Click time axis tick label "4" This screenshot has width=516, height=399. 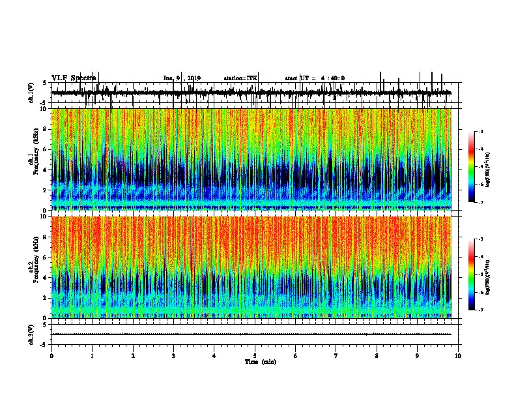214,356
